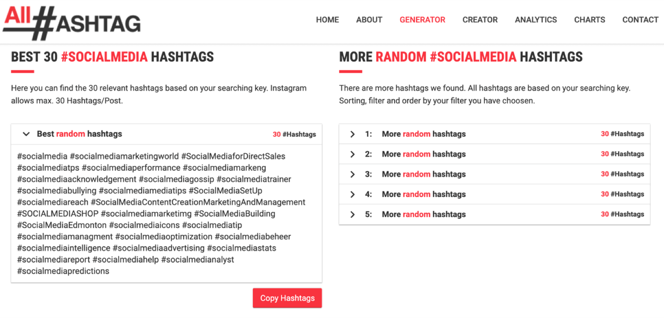
Task: Click the 30 #Hashtags label on row 5
Action: (x=622, y=214)
